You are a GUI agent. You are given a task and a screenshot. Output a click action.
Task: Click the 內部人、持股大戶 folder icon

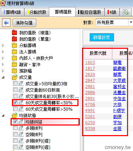point(14,58)
